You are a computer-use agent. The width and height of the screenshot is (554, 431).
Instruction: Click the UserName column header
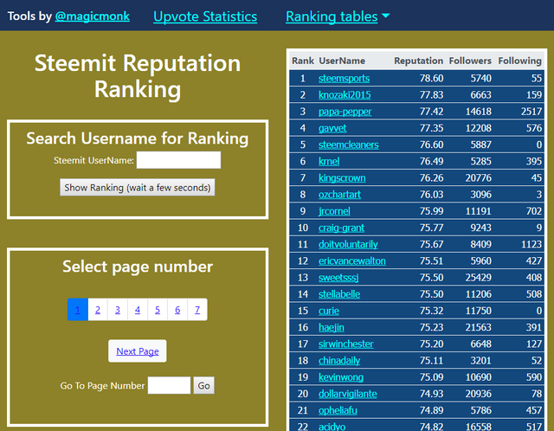(342, 61)
